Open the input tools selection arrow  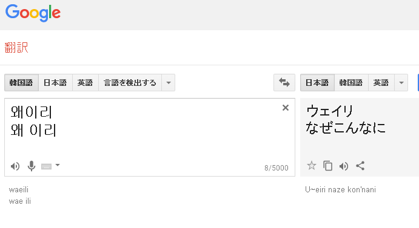[x=58, y=165]
